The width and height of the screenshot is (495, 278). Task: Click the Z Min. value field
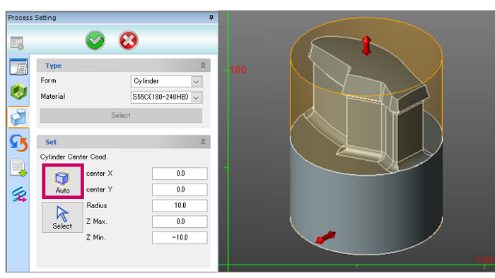click(180, 238)
